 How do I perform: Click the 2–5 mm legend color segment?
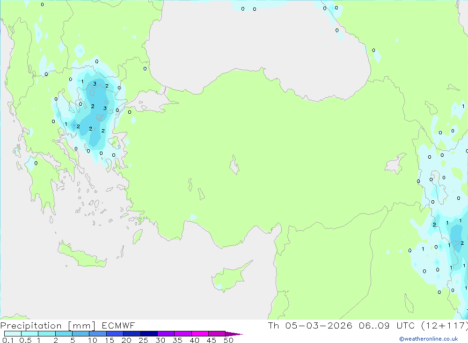(64, 334)
